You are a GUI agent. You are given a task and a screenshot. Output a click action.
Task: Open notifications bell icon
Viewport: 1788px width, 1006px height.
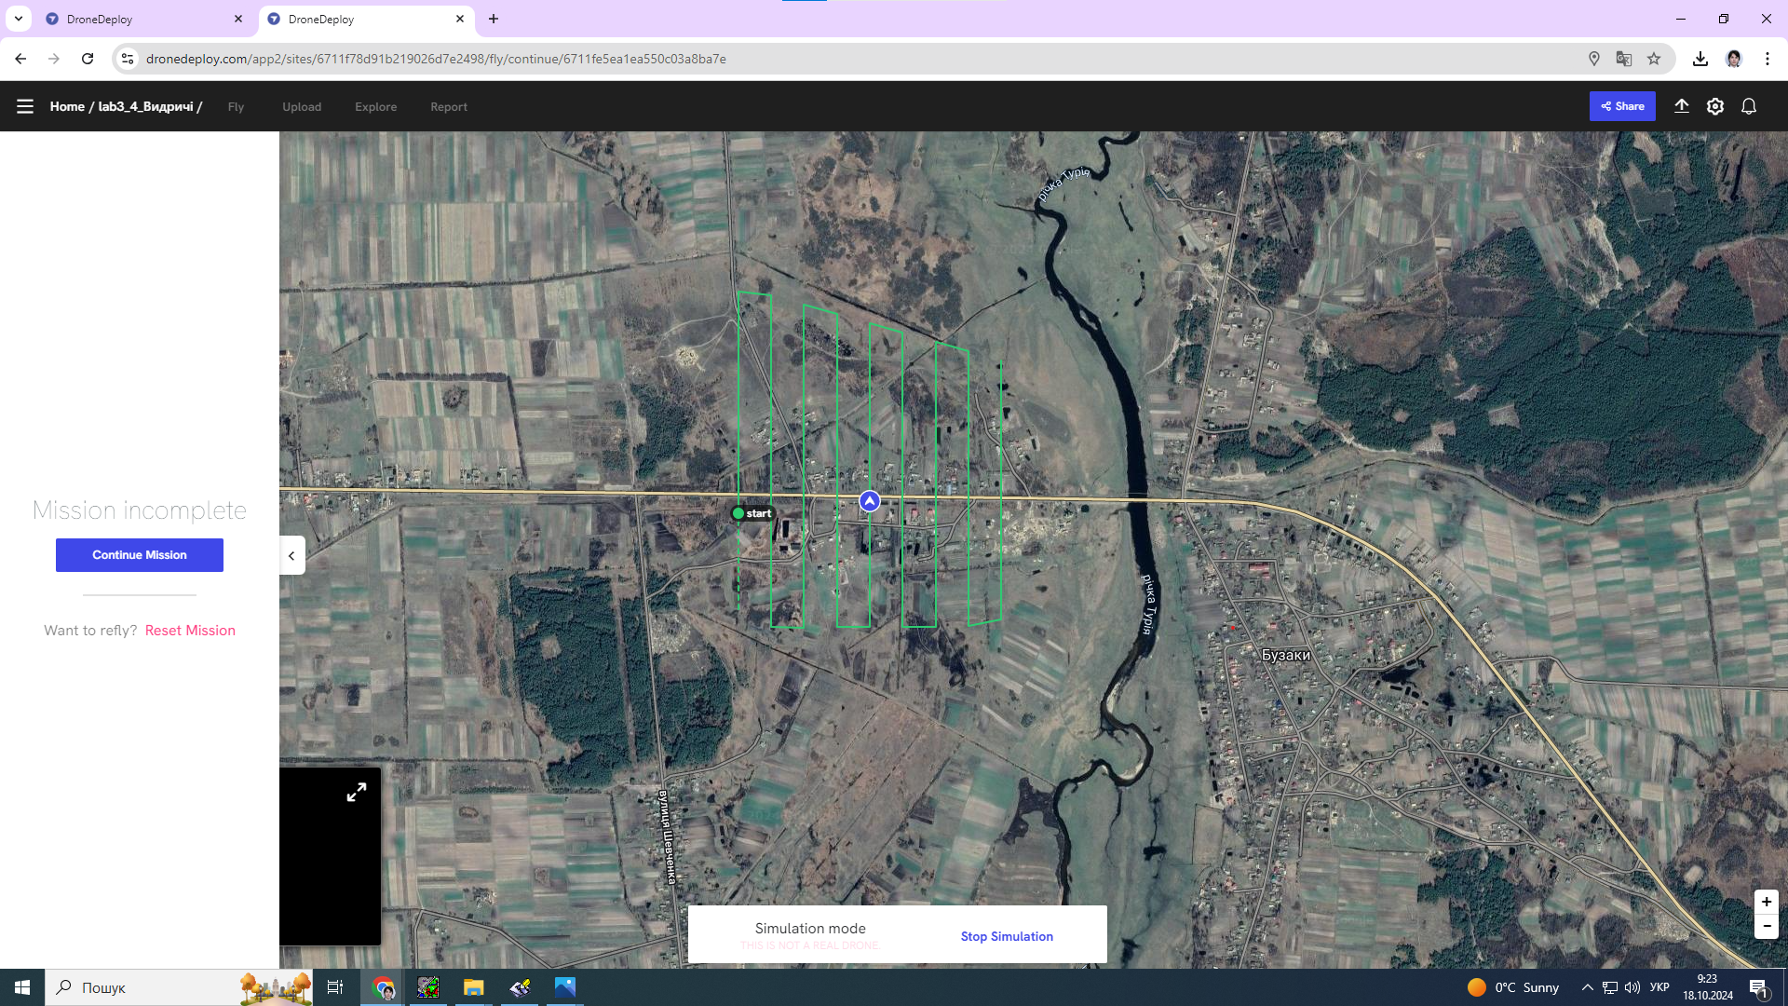(x=1748, y=106)
